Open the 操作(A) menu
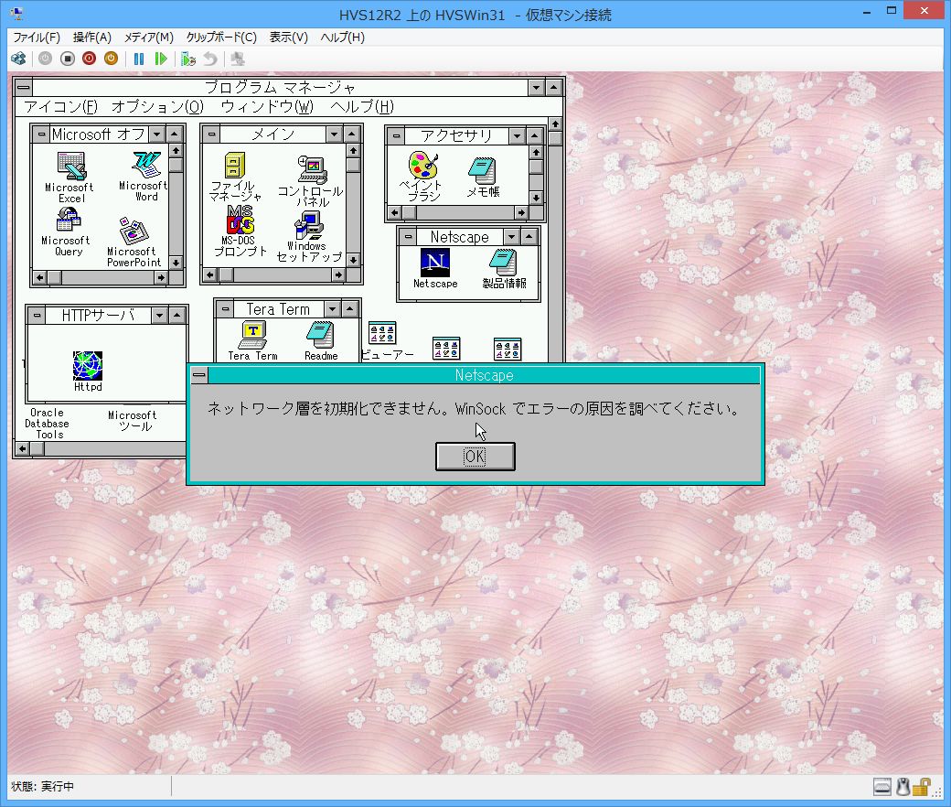Image resolution: width=951 pixels, height=807 pixels. click(92, 37)
